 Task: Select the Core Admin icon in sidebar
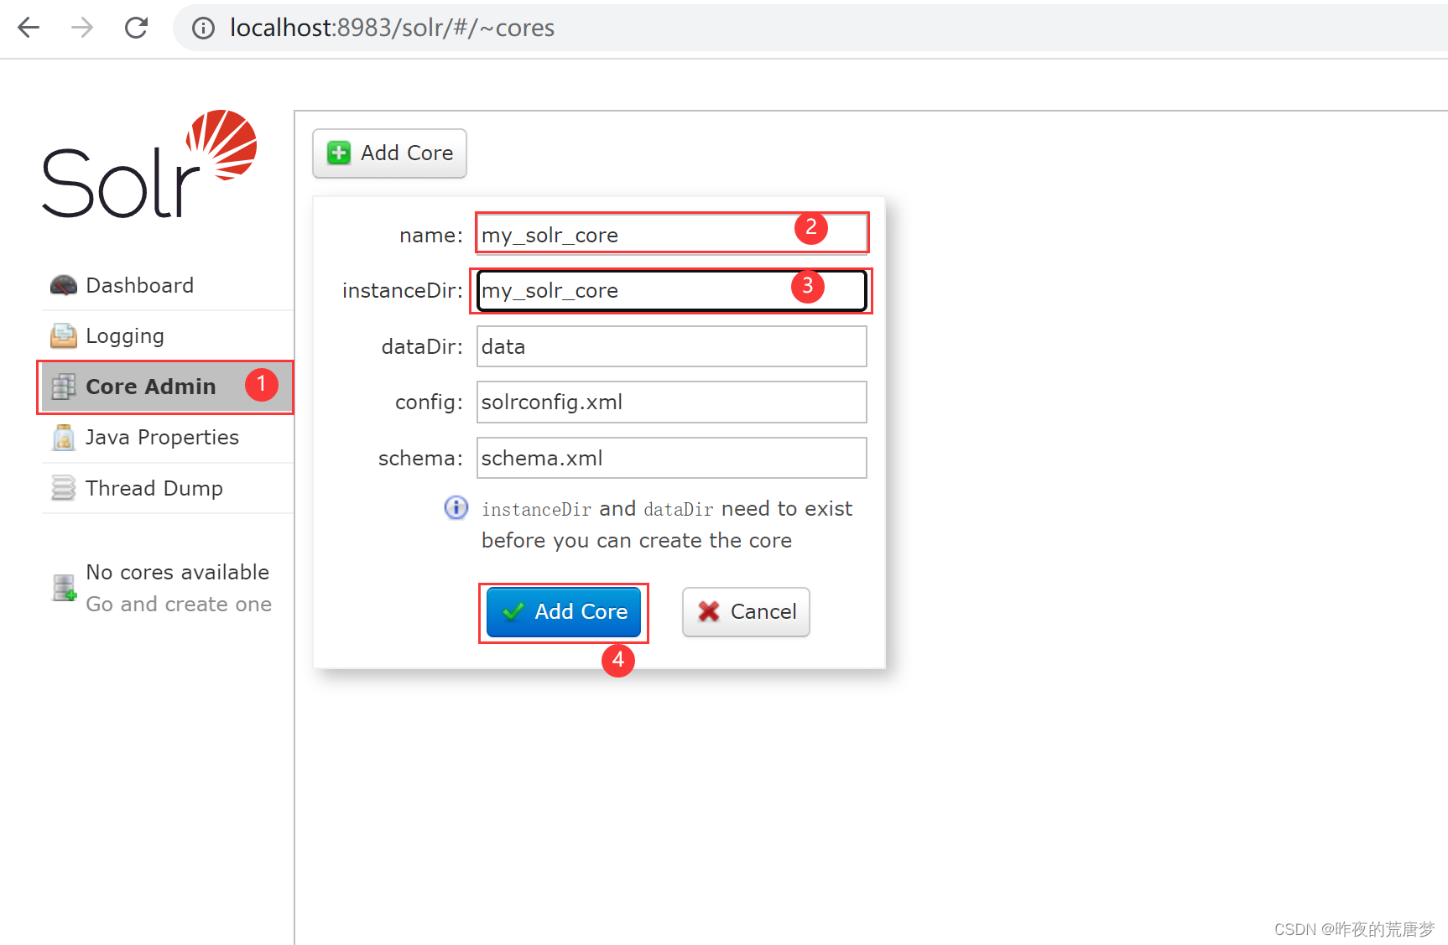coord(63,387)
